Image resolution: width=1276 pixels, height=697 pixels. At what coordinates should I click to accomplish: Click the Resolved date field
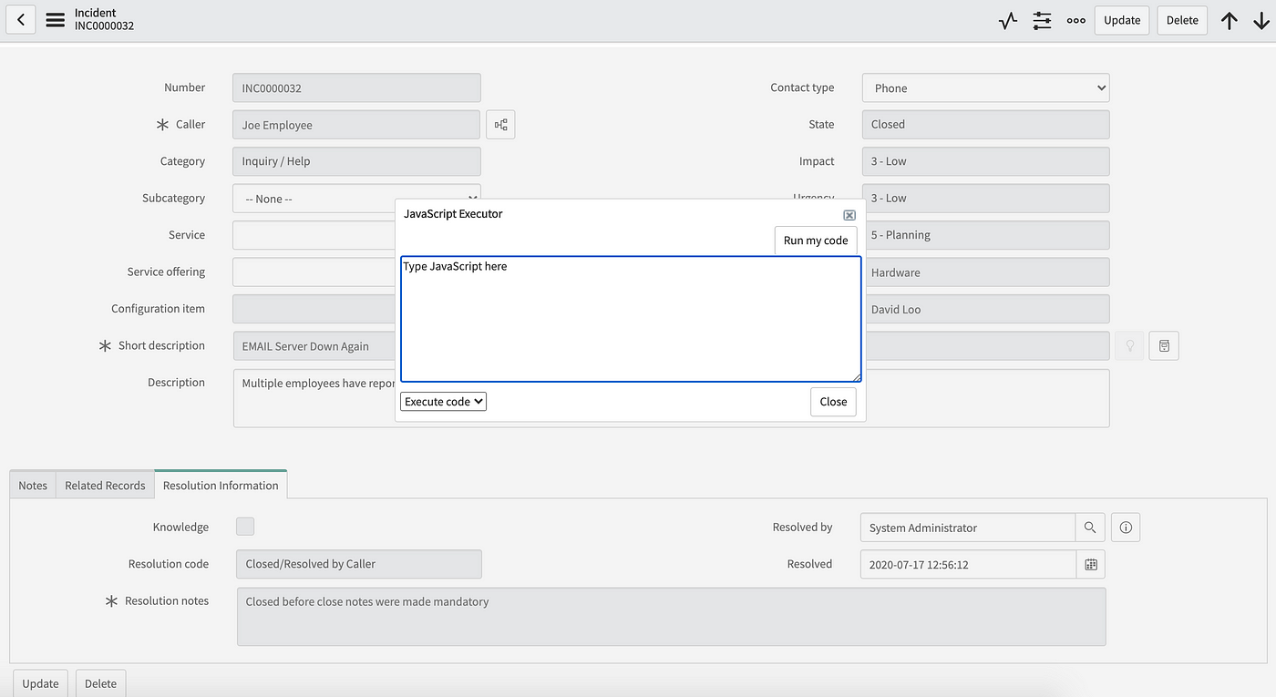[968, 564]
